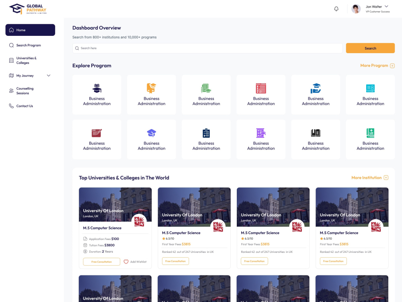The height and width of the screenshot is (302, 402).
Task: Click the Duration clock icon
Action: (85, 251)
